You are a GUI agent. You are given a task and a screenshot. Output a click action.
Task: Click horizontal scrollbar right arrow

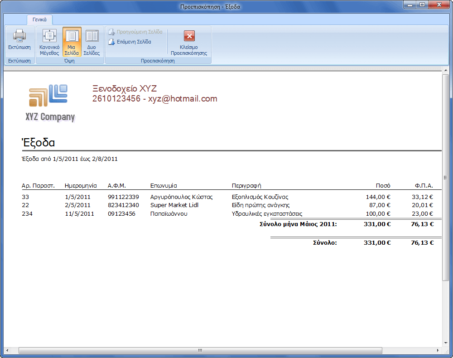438,350
